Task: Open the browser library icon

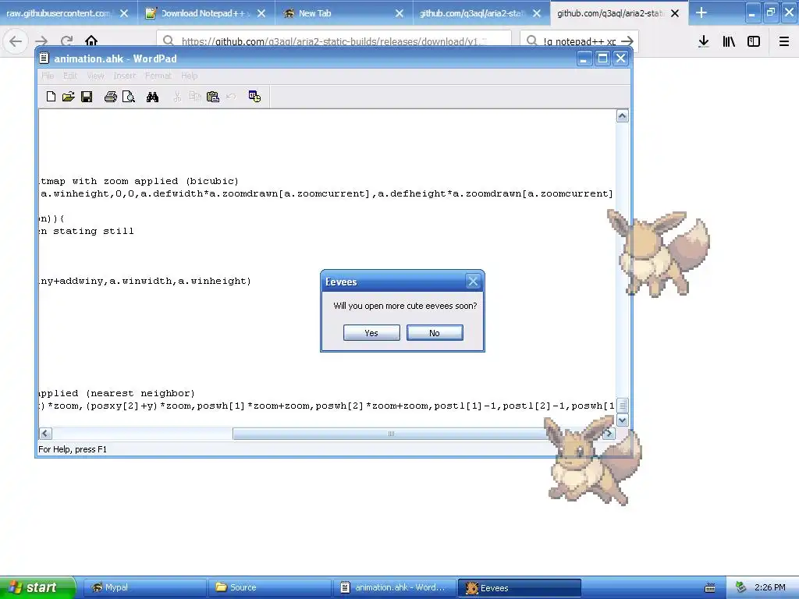Action: tap(729, 41)
